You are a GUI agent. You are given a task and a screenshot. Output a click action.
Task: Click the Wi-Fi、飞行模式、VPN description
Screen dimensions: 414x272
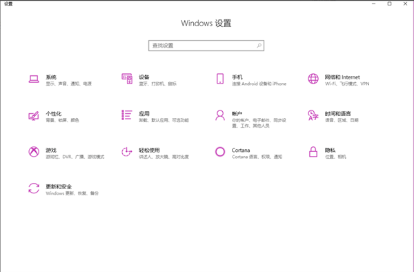(347, 84)
